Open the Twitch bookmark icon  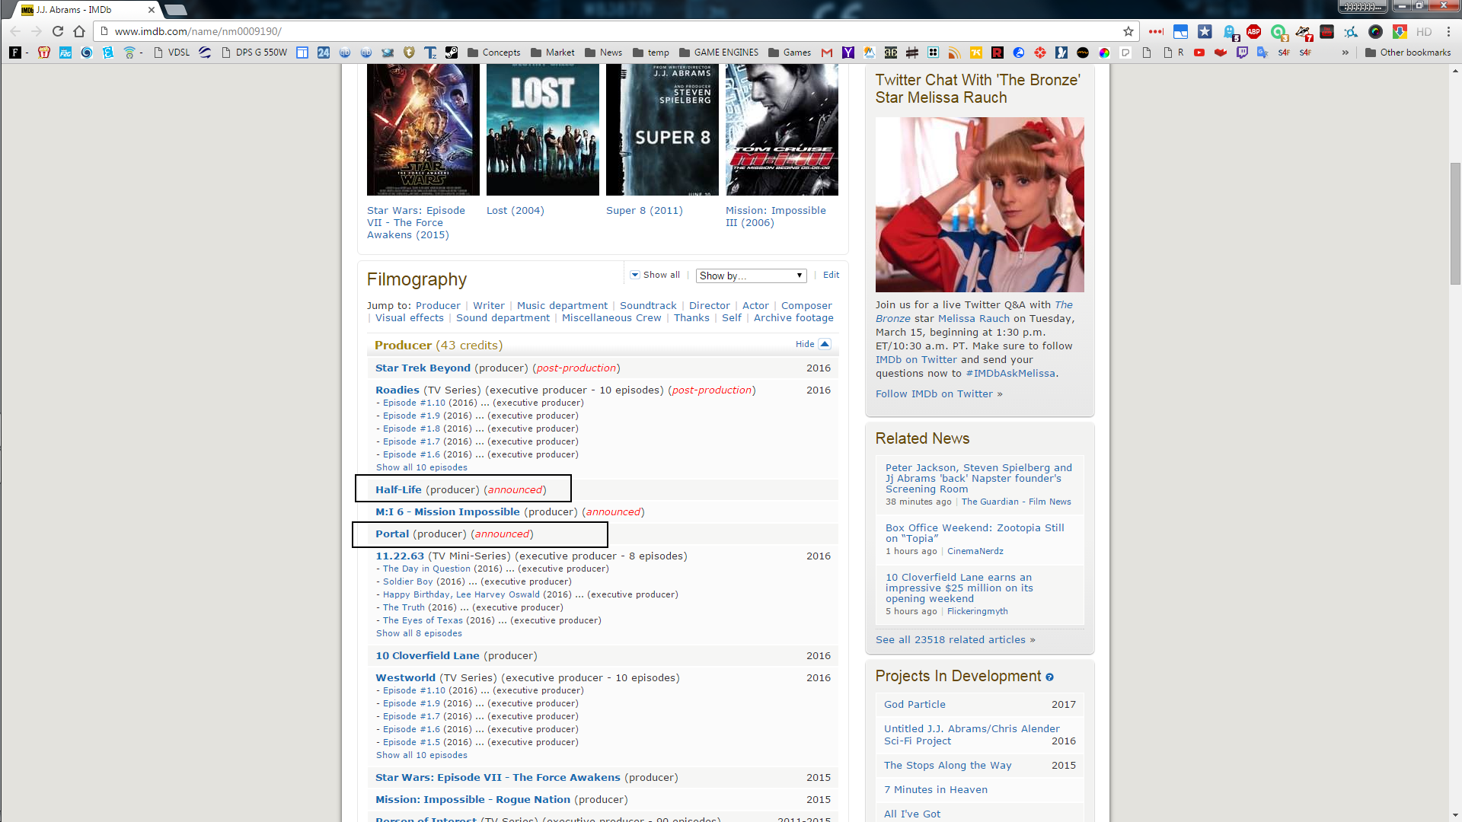click(x=1242, y=53)
